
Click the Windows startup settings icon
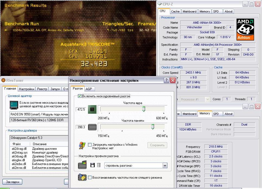pos(82,145)
